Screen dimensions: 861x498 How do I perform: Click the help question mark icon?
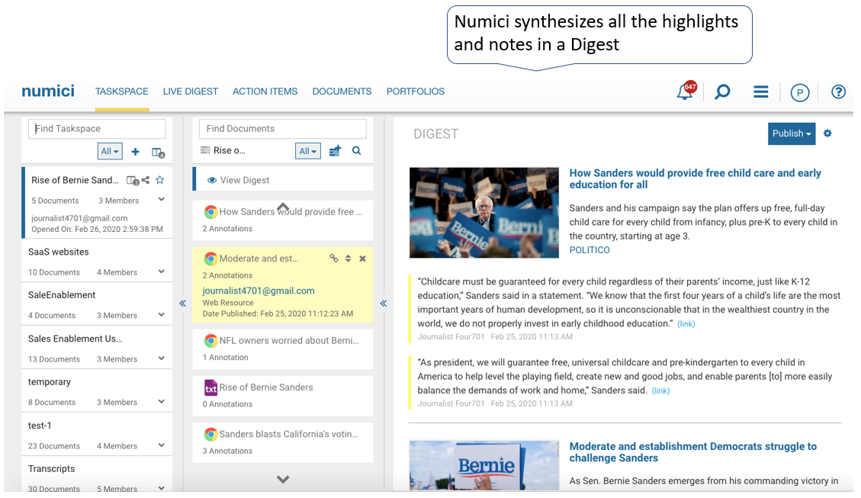click(838, 92)
